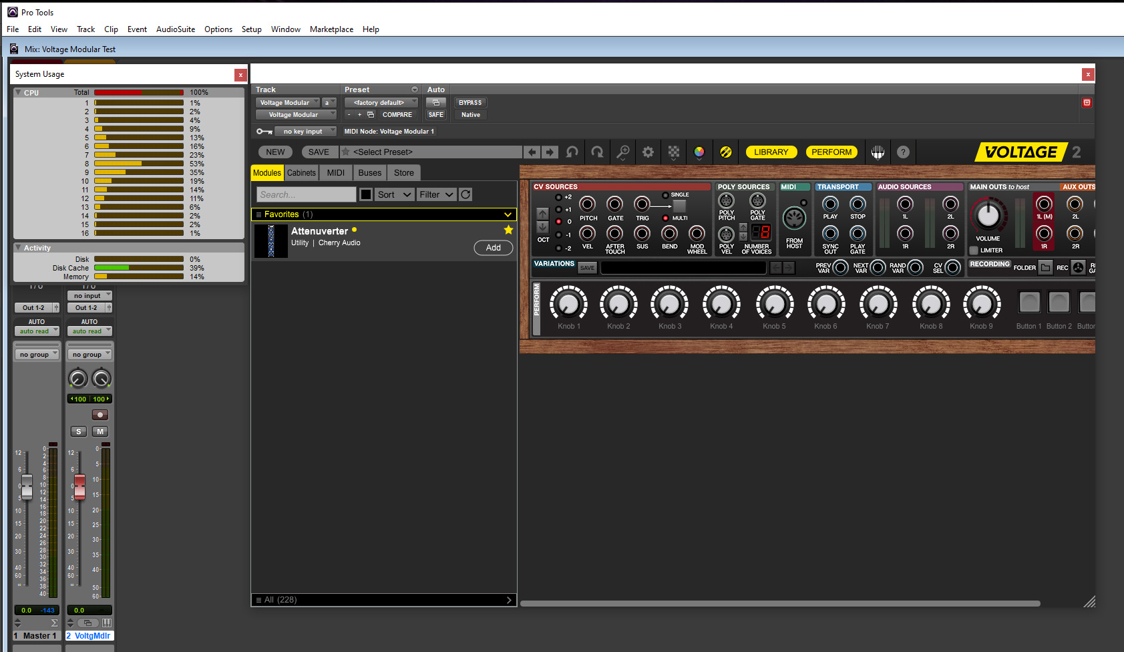Image resolution: width=1124 pixels, height=652 pixels.
Task: Select the +2 octave setting
Action: click(x=559, y=197)
